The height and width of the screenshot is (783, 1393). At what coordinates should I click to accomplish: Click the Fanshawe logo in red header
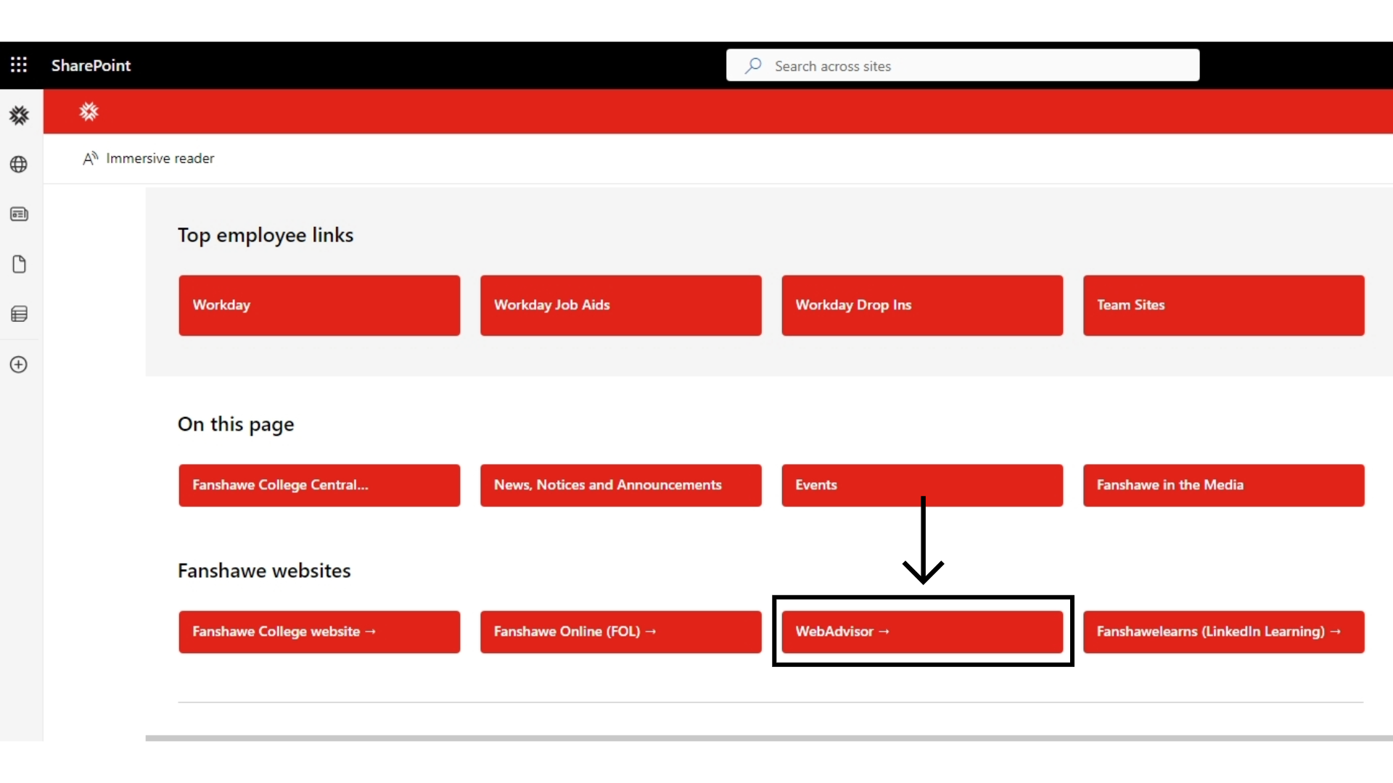[x=89, y=112]
